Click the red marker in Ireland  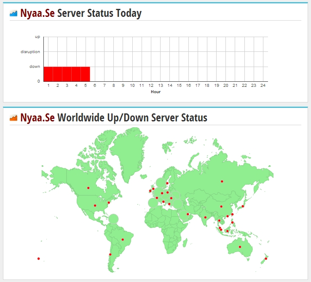(x=150, y=191)
